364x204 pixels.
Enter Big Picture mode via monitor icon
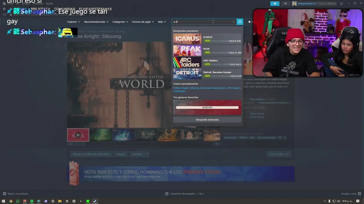(341, 3)
